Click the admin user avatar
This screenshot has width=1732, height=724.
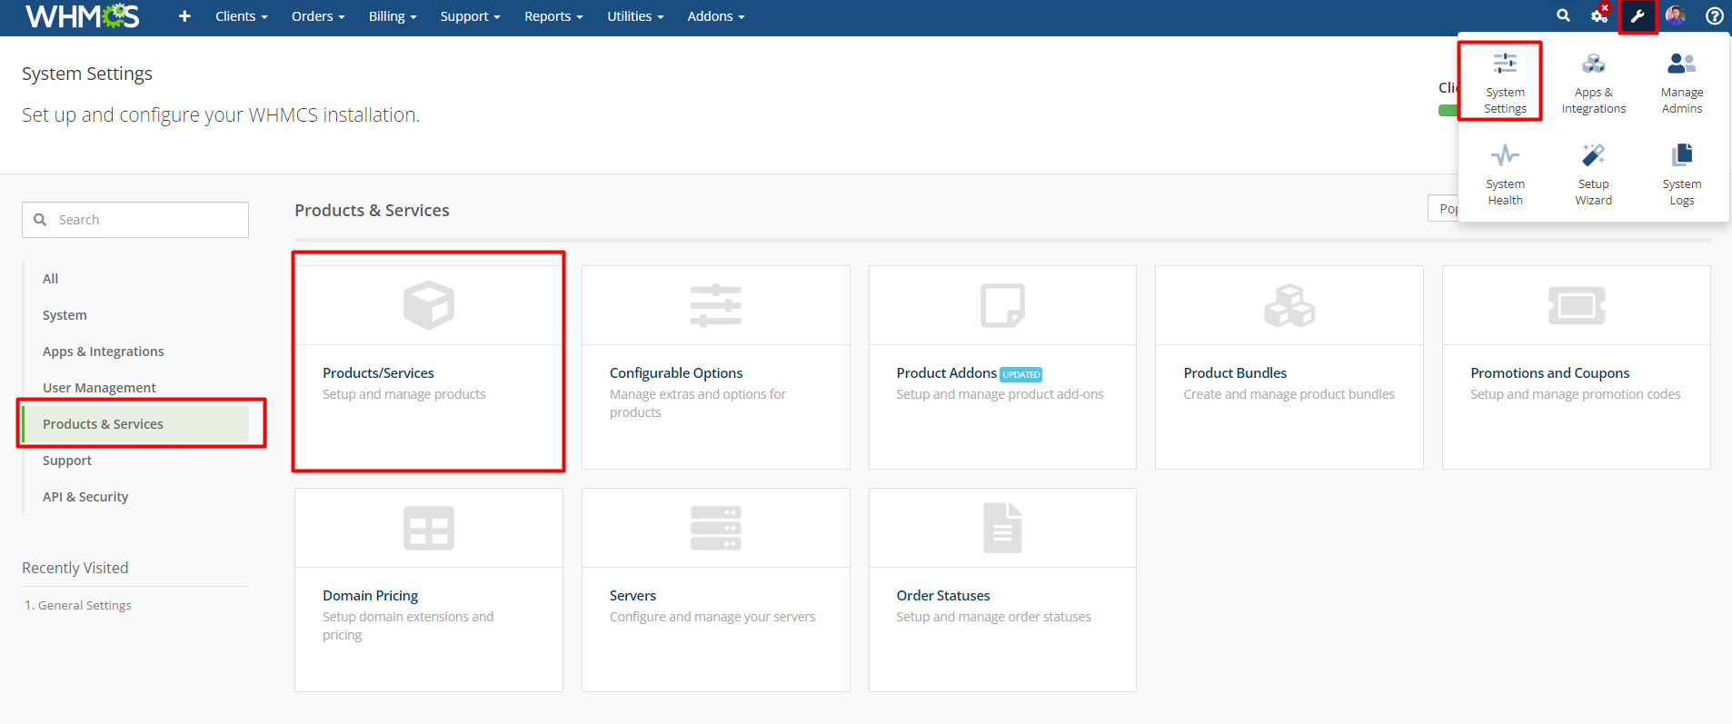pyautogui.click(x=1675, y=15)
